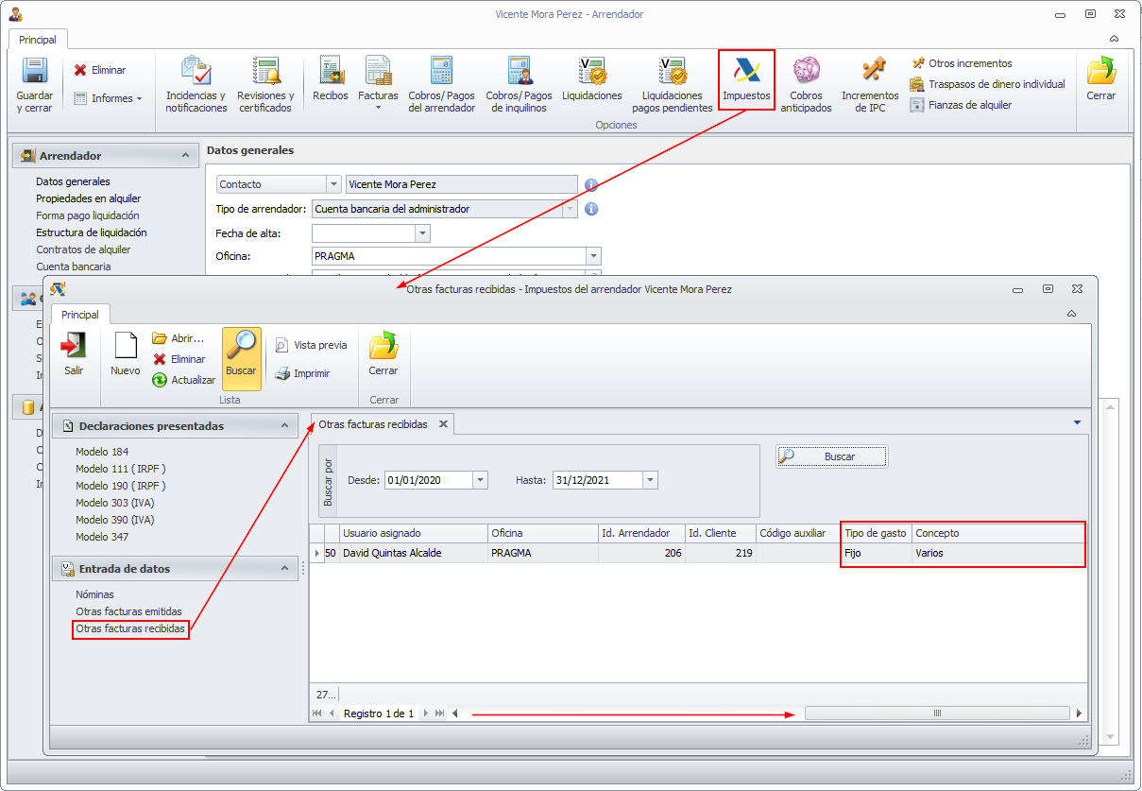The image size is (1142, 791).
Task: Collapse the Arrendador side panel
Action: pos(183,155)
